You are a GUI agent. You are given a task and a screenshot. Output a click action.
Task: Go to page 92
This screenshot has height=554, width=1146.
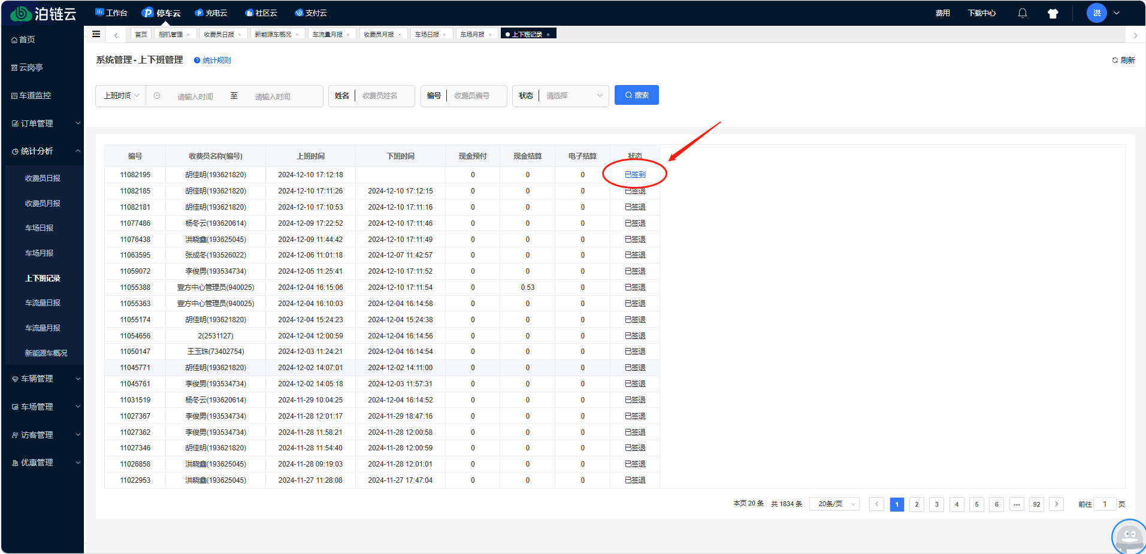[x=1036, y=504]
